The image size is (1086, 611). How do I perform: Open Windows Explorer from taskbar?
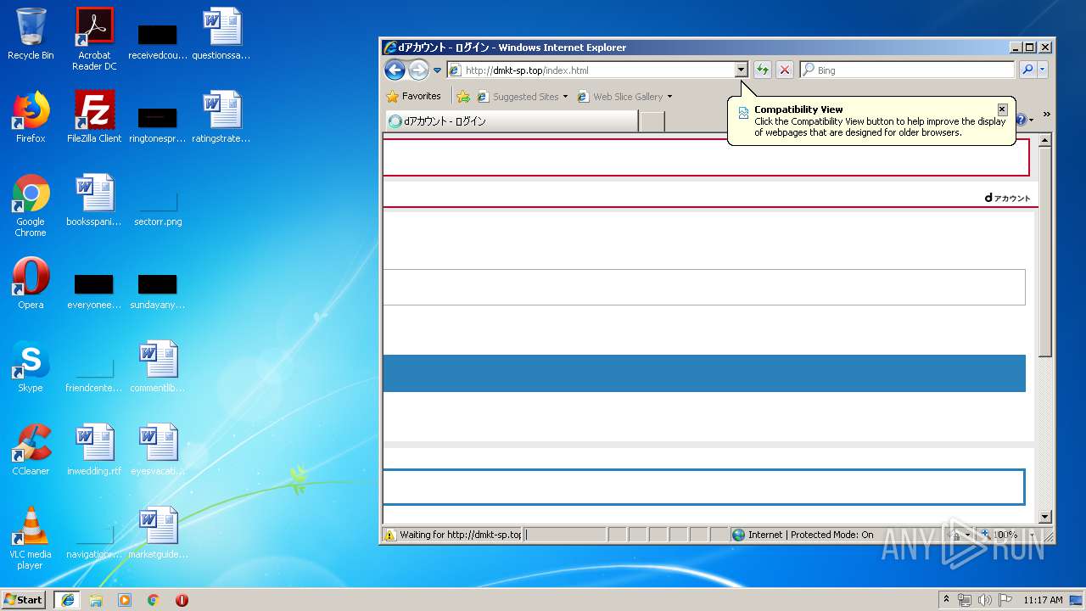pos(96,599)
